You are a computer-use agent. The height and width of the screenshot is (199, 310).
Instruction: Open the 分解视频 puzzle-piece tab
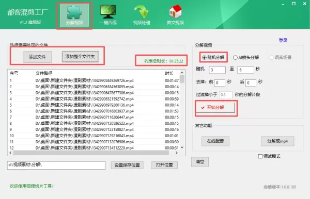coord(74,15)
